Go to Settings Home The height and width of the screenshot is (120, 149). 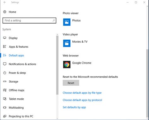(x=12, y=12)
